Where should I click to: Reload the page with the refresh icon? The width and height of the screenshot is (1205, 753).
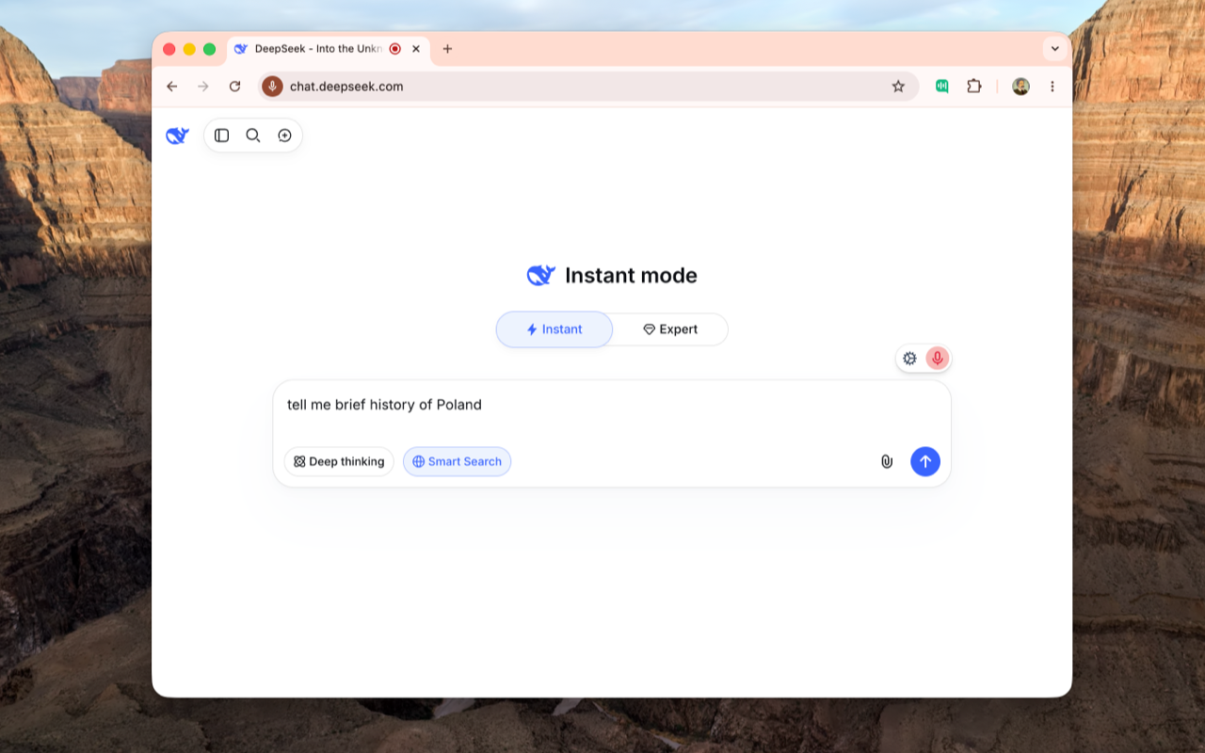tap(235, 87)
